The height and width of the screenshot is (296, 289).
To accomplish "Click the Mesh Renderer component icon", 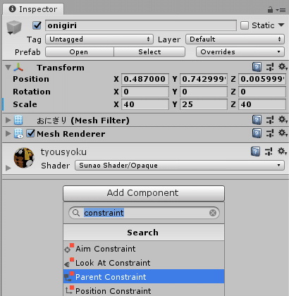I will pyautogui.click(x=18, y=133).
